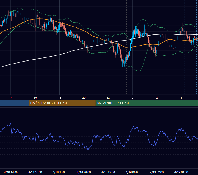Viewport: 198px width, 175px height.
Task: Click the 4/18 20:00 time label
Action: [x=84, y=172]
